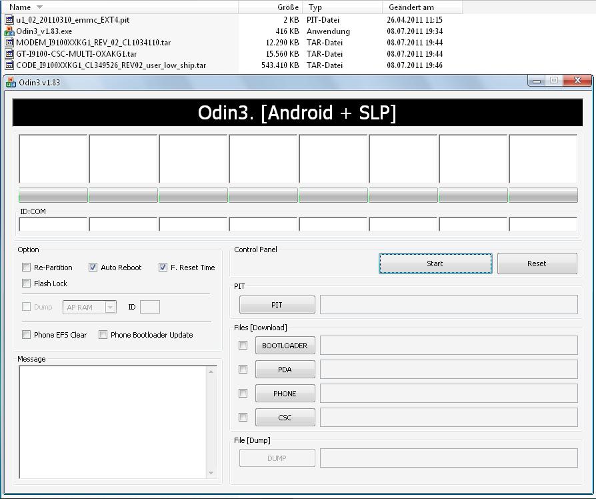Click the Start button
The image size is (596, 499).
point(435,264)
